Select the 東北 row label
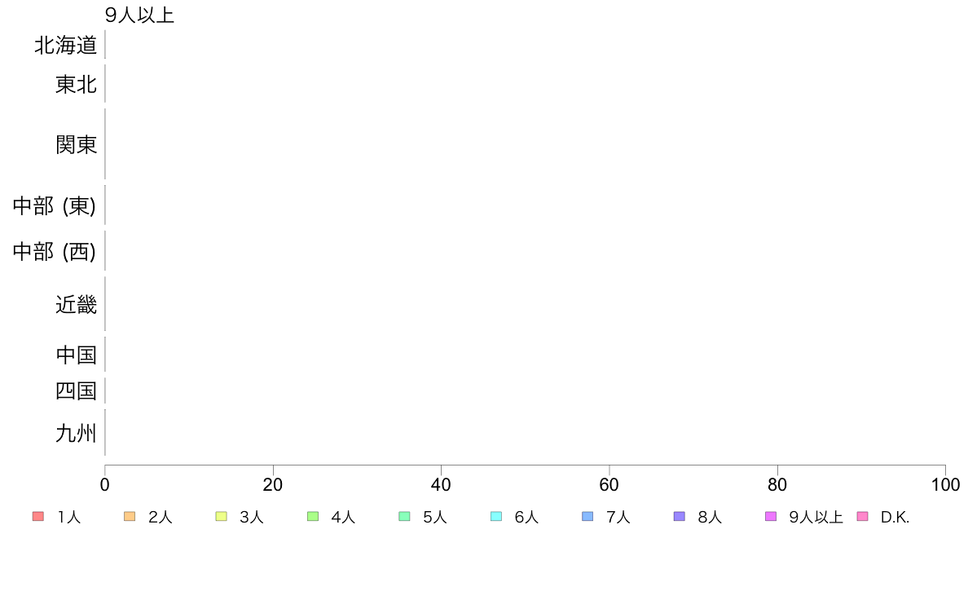Image resolution: width=968 pixels, height=600 pixels. click(76, 84)
